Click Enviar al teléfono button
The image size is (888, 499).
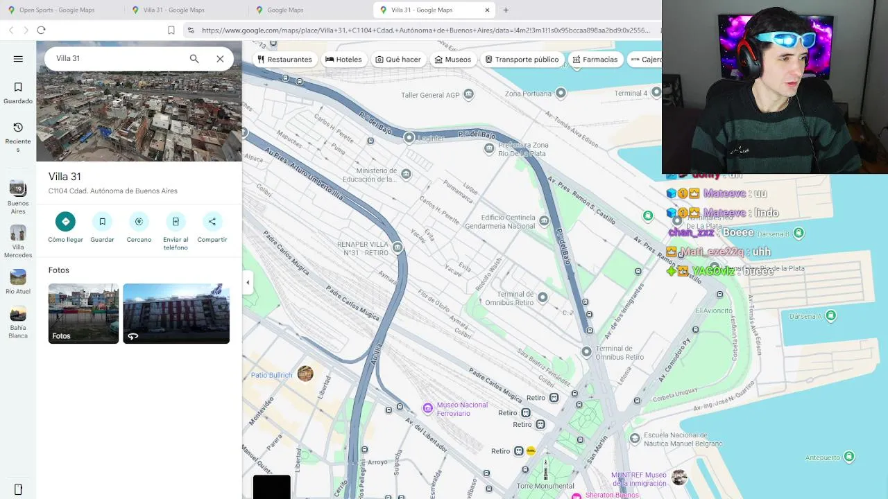(176, 231)
